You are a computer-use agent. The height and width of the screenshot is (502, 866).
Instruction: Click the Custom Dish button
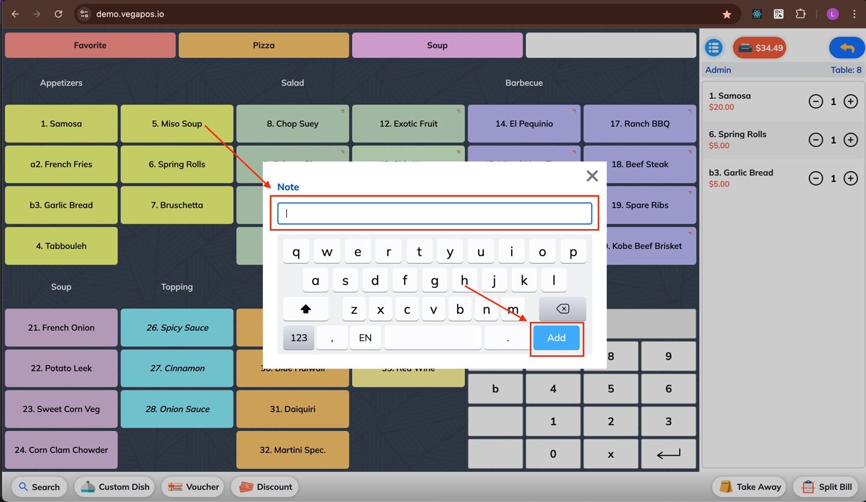point(115,487)
